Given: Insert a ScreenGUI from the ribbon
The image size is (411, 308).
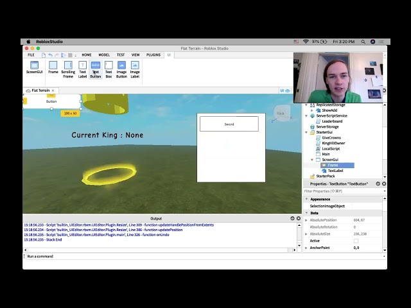Looking at the screenshot, I should click(34, 67).
